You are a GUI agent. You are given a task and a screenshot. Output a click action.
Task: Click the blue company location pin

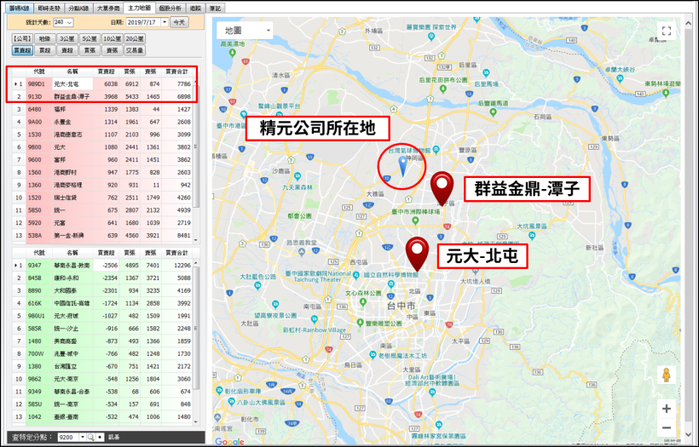pos(402,166)
